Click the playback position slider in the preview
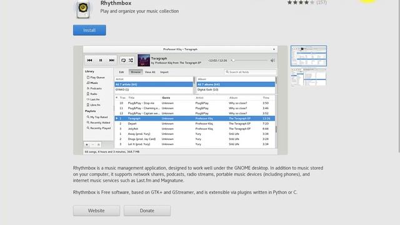This screenshot has width=400, height=225. click(249, 61)
